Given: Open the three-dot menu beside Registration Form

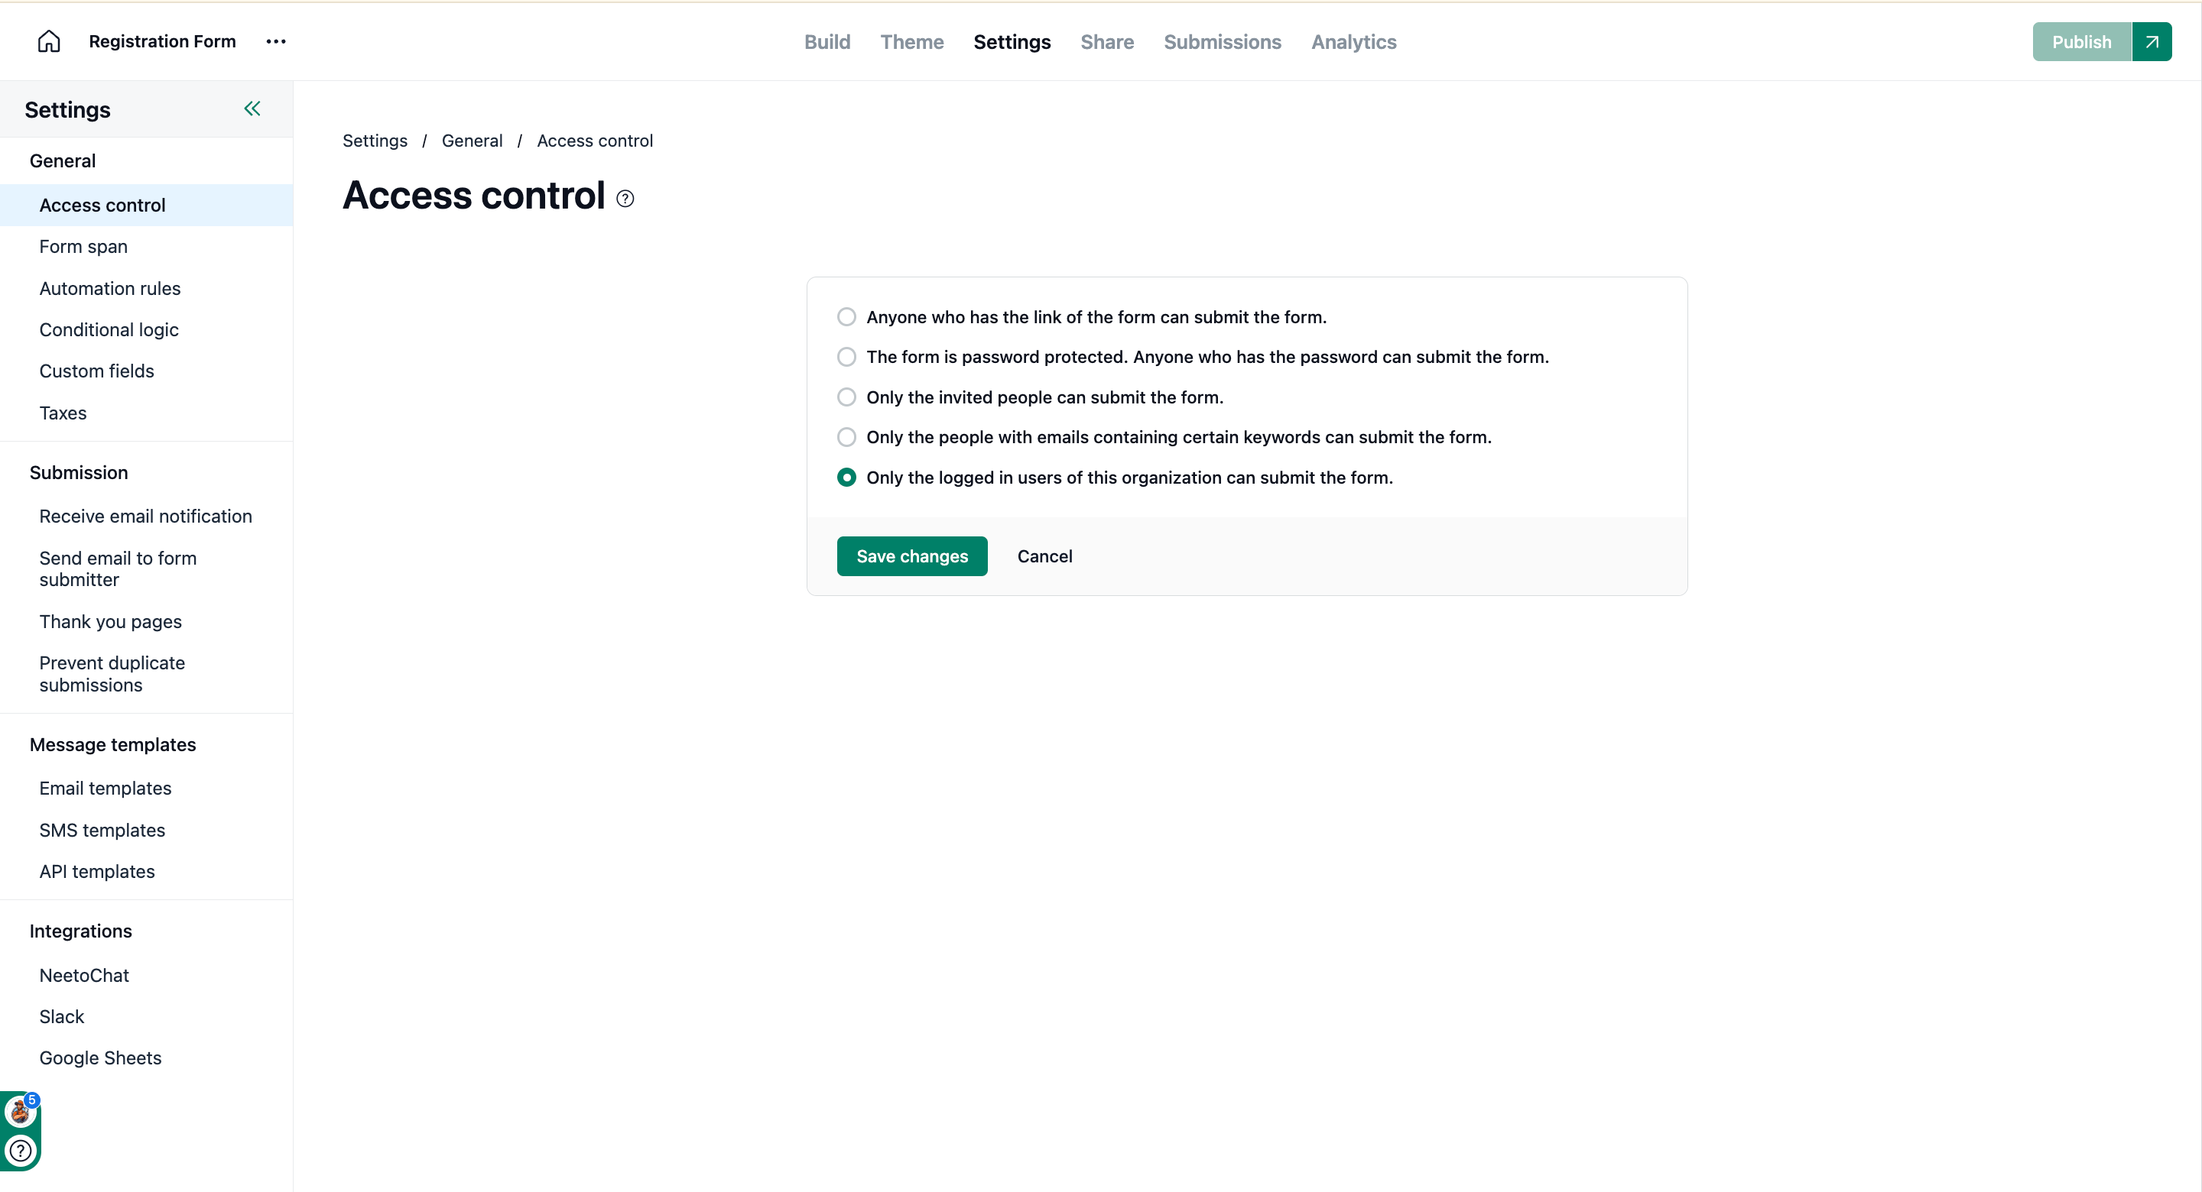Looking at the screenshot, I should (275, 41).
